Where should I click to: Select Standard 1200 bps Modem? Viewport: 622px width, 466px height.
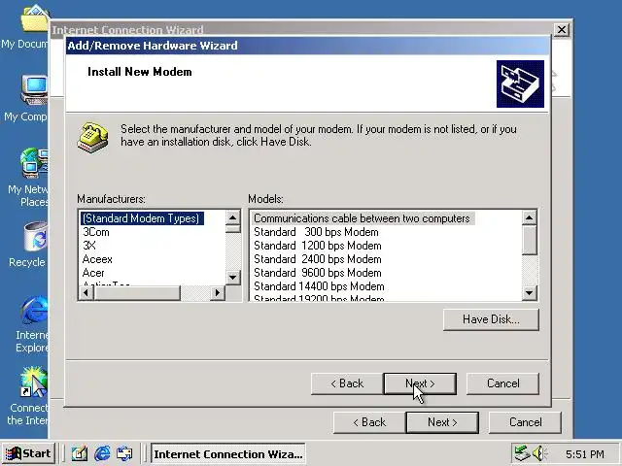point(318,246)
